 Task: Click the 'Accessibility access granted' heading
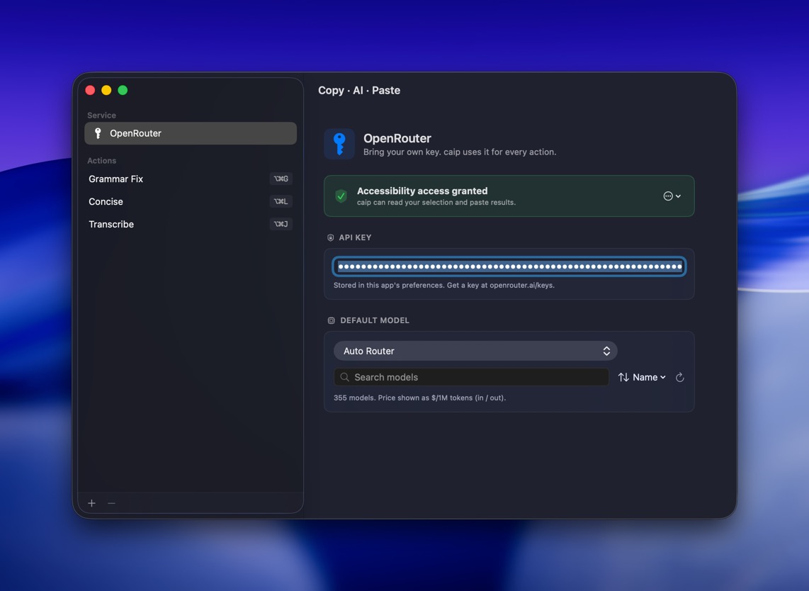[x=422, y=191]
